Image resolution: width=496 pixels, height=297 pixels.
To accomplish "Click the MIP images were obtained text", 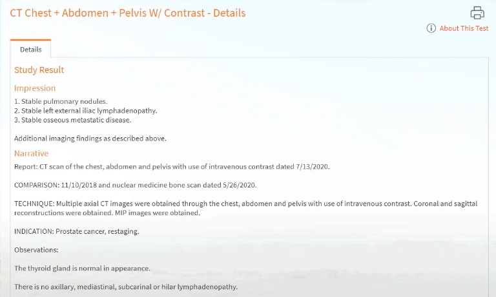I will (x=158, y=213).
